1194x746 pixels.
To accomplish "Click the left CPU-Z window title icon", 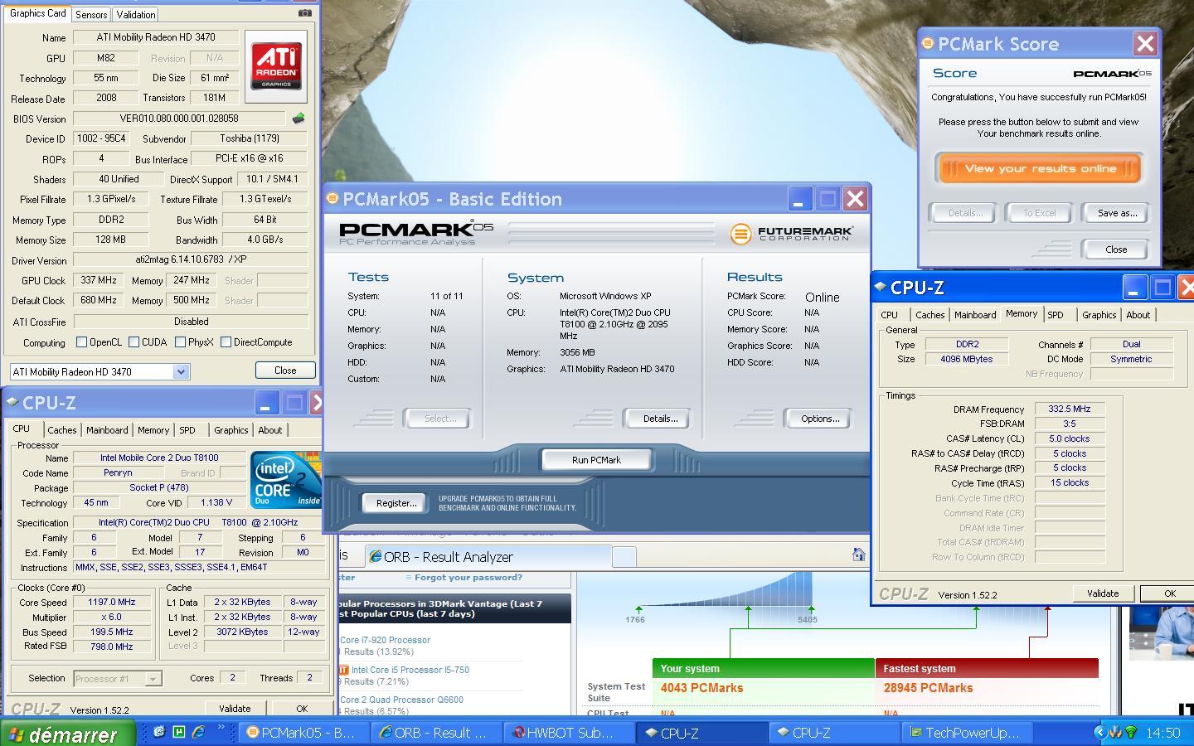I will coord(12,403).
